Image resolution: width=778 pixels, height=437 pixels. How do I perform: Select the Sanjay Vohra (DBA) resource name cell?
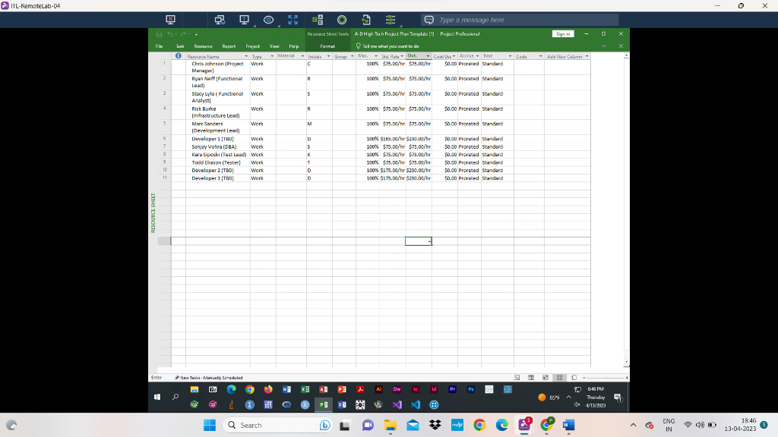coord(217,146)
